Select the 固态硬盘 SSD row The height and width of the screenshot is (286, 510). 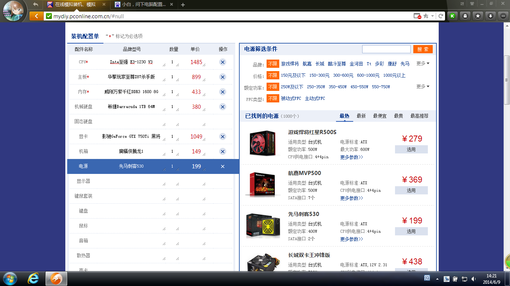(150, 122)
